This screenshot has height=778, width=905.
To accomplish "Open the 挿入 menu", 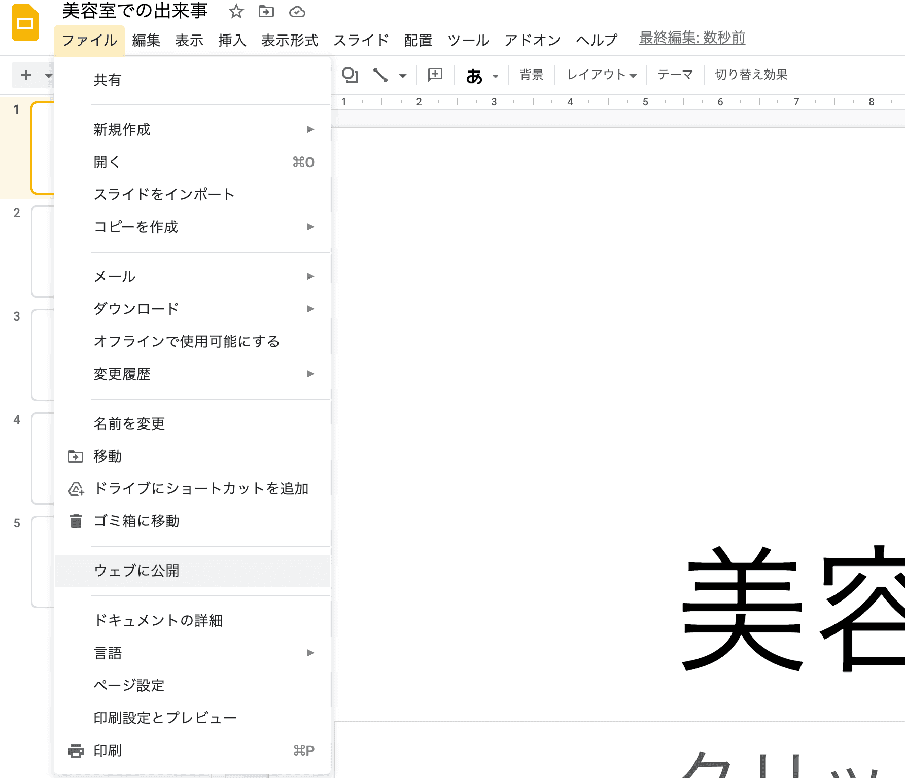I will 232,40.
